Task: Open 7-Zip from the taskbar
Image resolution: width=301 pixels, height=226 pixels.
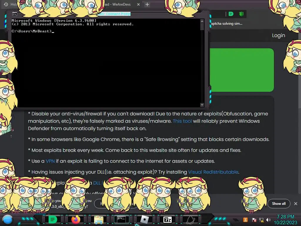Action: (x=167, y=220)
